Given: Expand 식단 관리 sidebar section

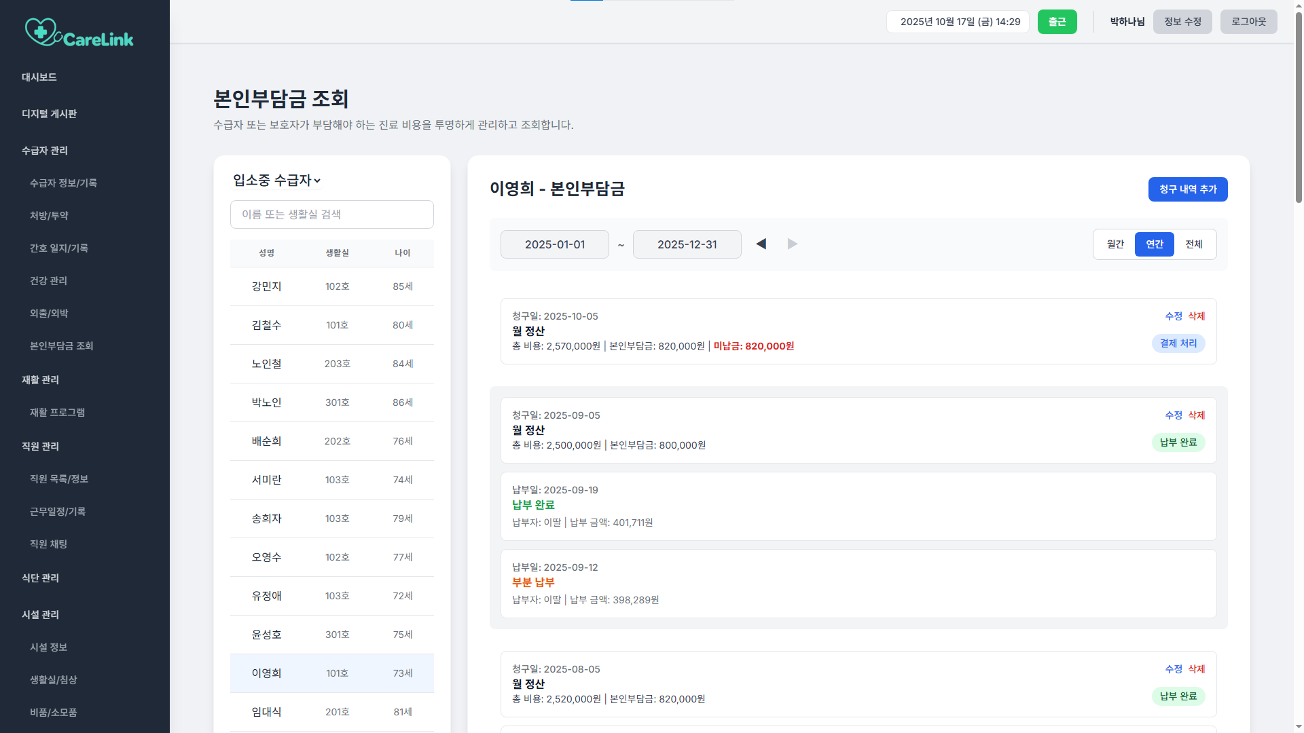Looking at the screenshot, I should pos(40,578).
